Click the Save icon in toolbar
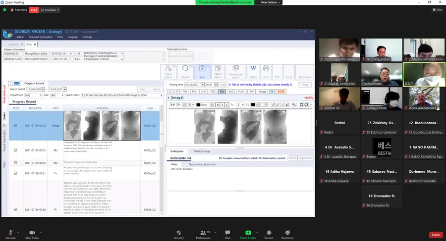Image resolution: width=446 pixels, height=241 pixels. tap(203, 71)
